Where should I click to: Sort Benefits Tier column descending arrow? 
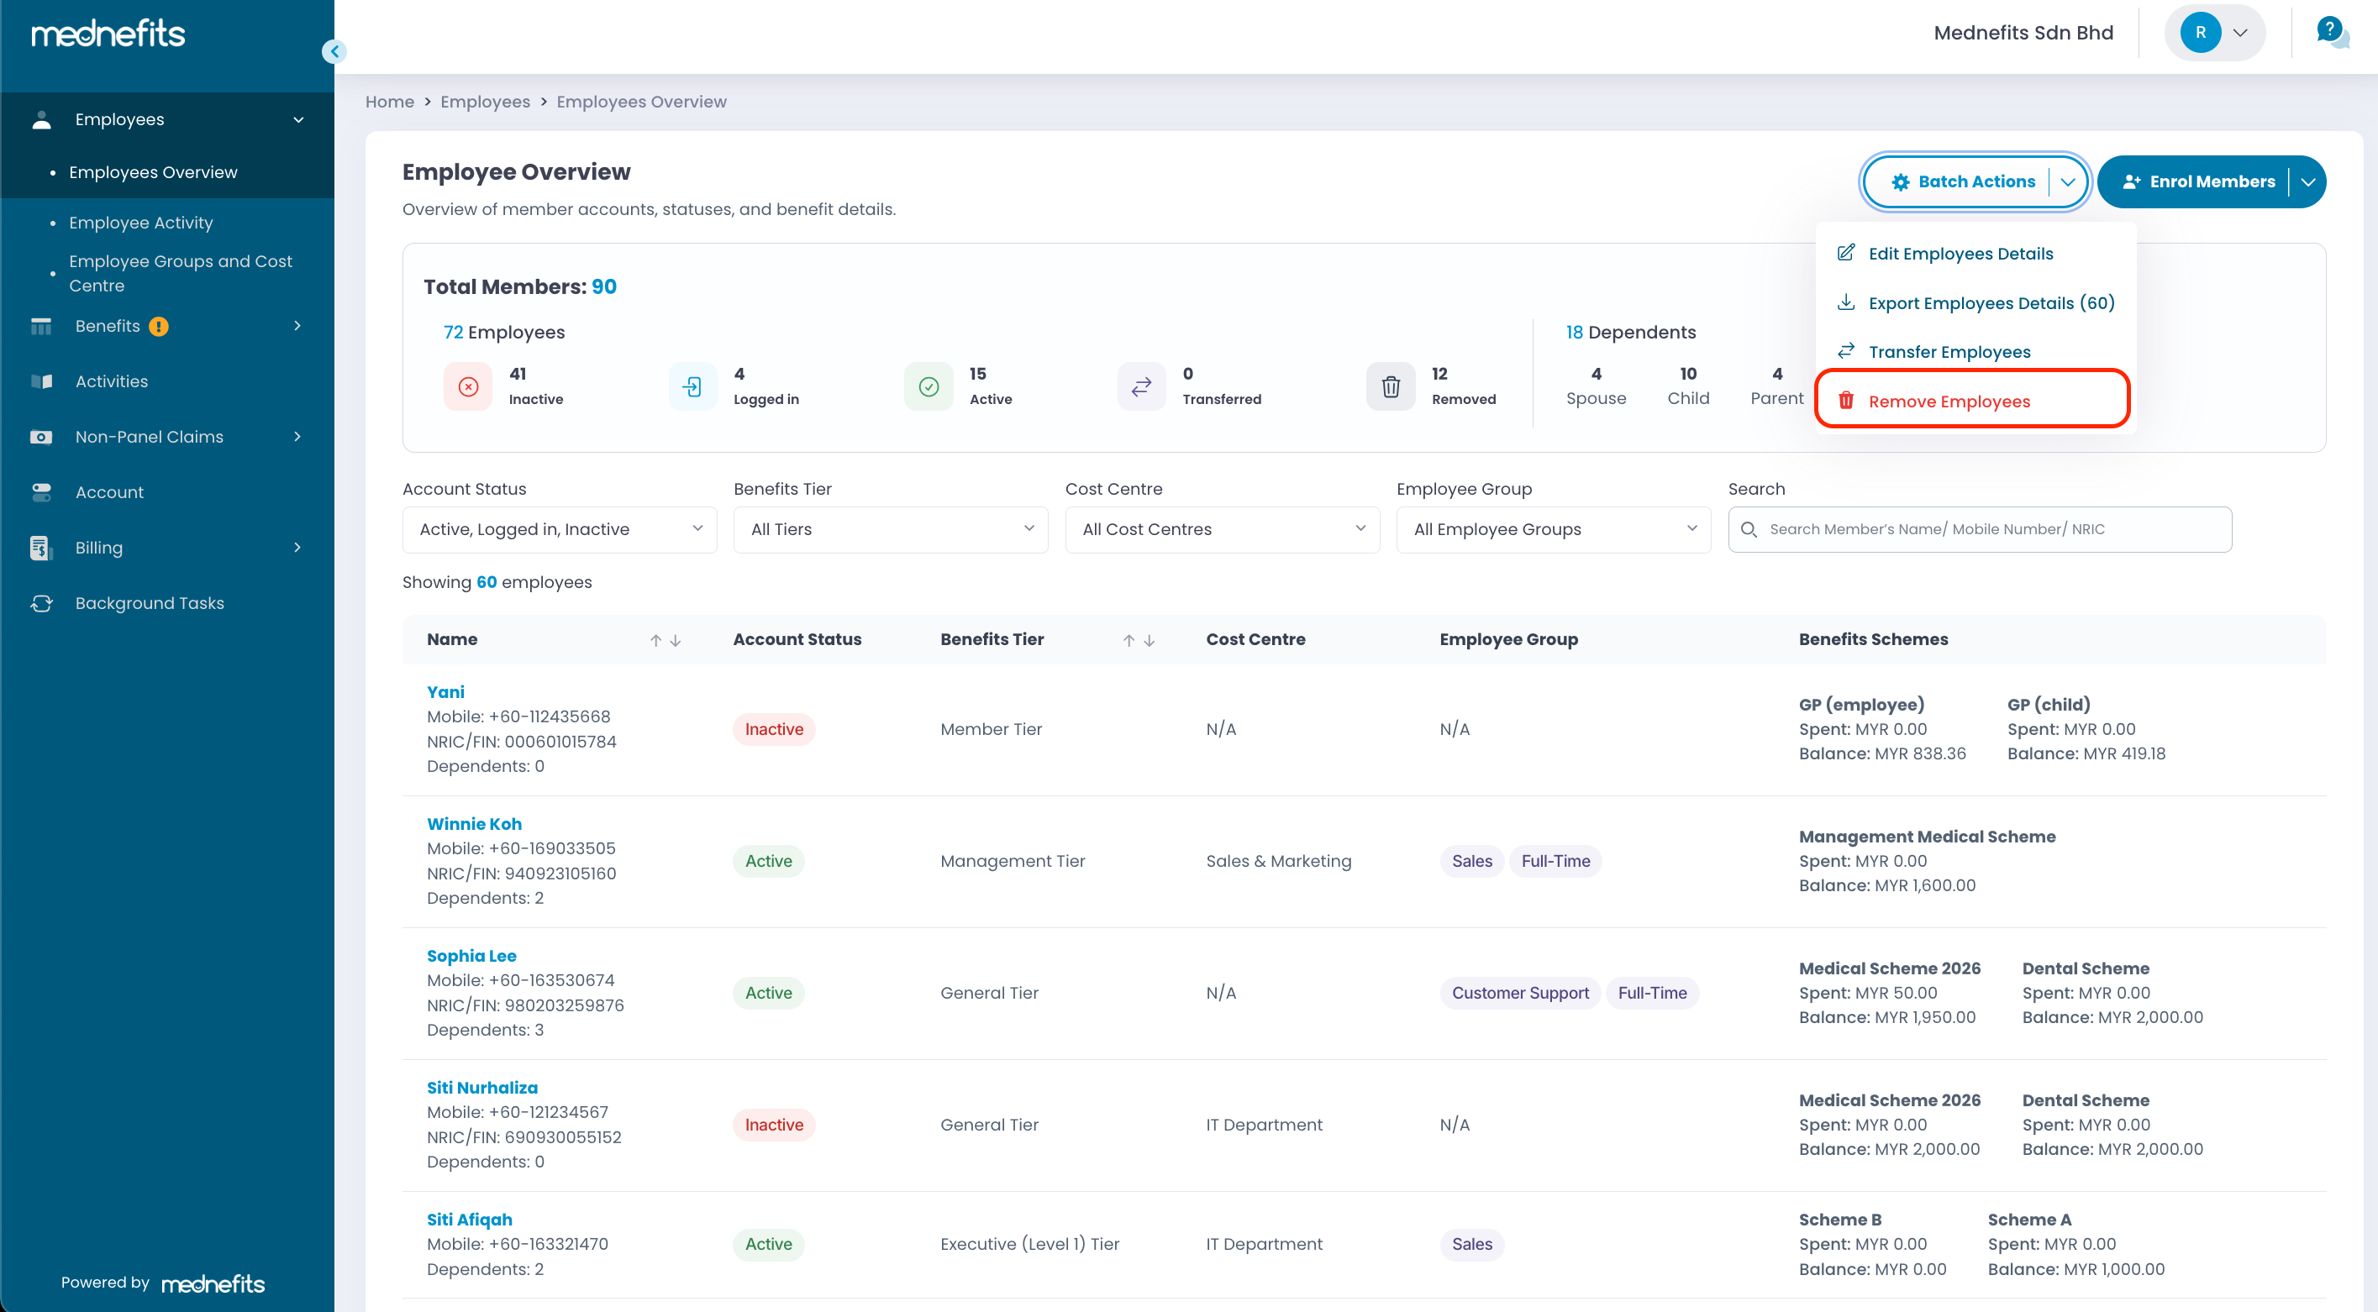pos(1150,640)
